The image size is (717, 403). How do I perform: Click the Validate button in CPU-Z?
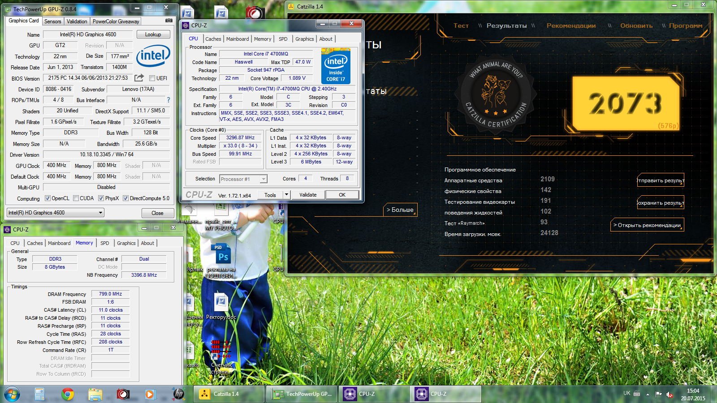(308, 195)
